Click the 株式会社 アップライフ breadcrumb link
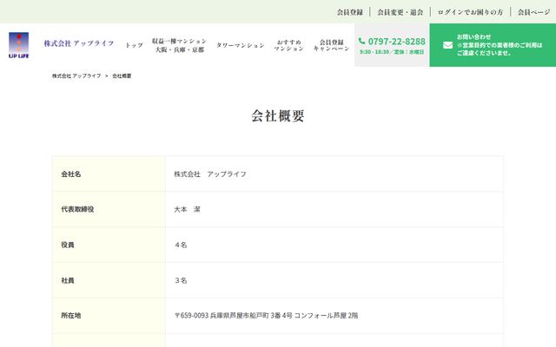This screenshot has width=556, height=347. (76, 75)
